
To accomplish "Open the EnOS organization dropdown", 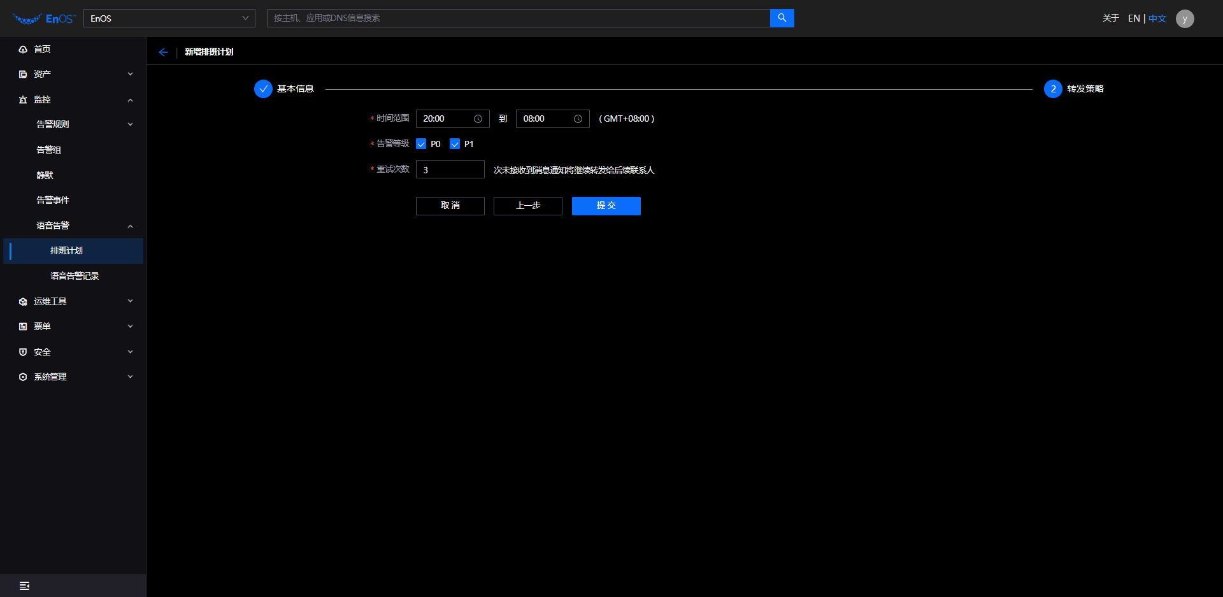I will 169,18.
